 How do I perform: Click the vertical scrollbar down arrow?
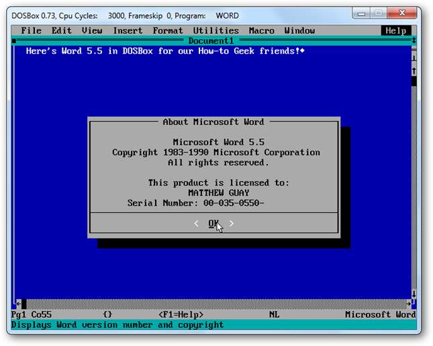[414, 294]
